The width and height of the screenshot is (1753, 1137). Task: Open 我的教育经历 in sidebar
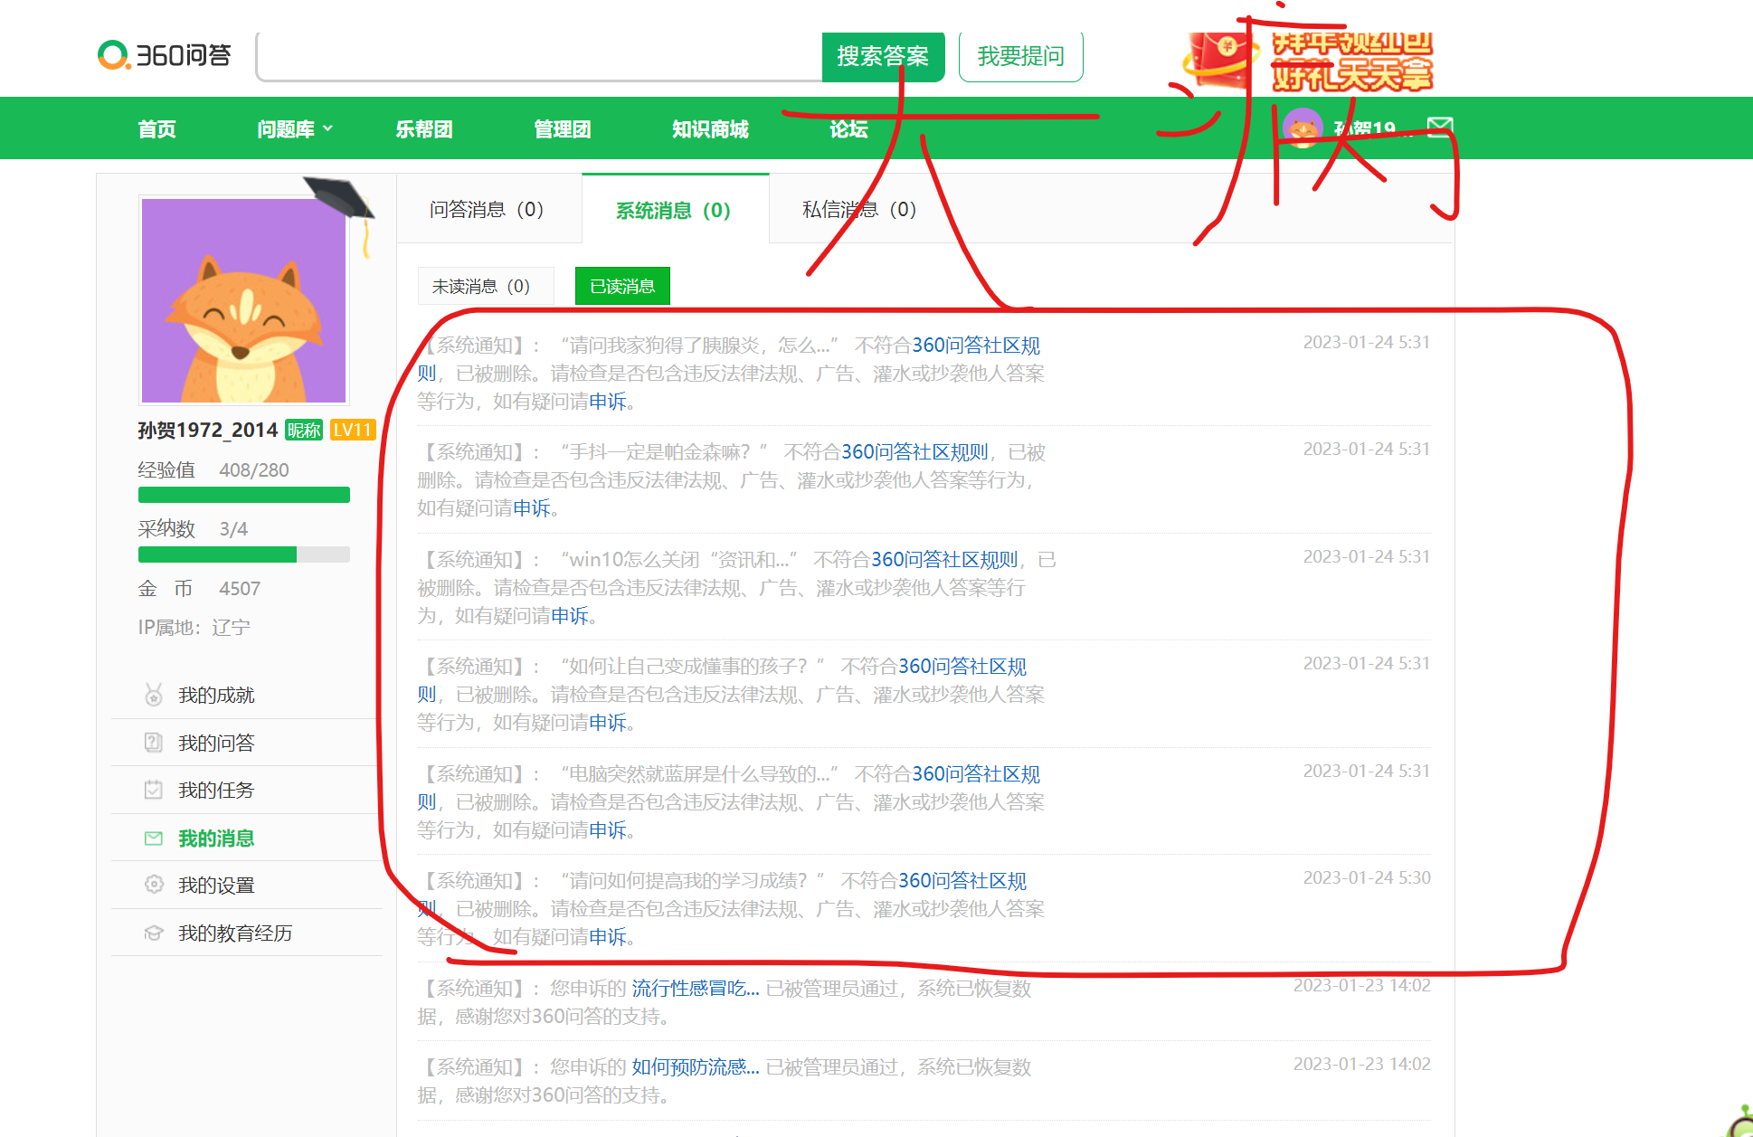[235, 933]
